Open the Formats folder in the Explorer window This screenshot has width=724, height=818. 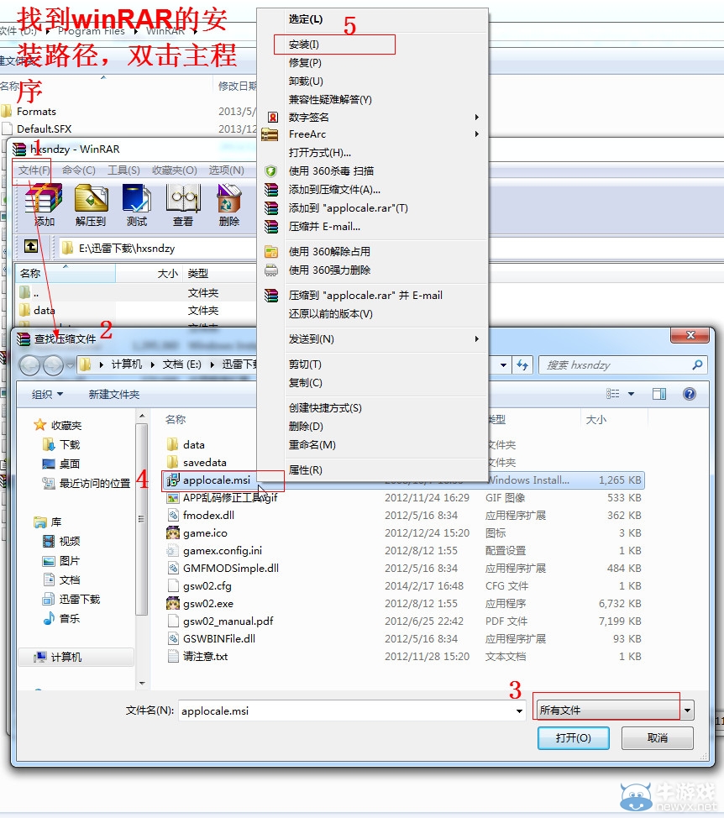(x=36, y=111)
